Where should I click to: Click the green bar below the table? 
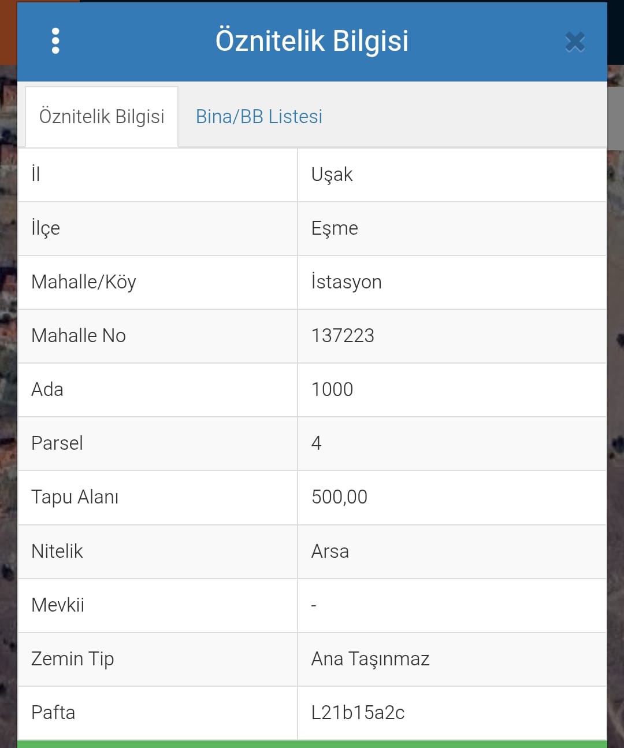(312, 744)
